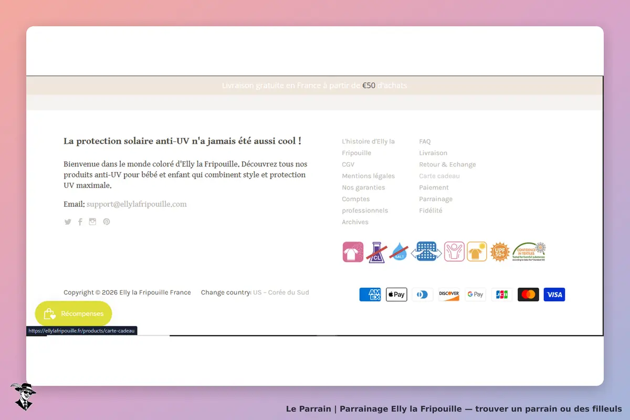Open the FAQ footer link
630x420 pixels.
[425, 141]
